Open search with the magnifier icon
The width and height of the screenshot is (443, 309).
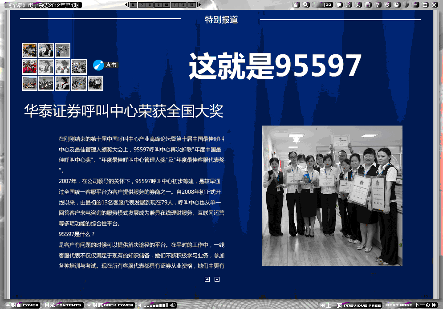point(305,4)
